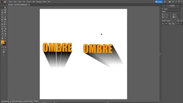This screenshot has height=103, width=183.
Task: Select the Zoom tool
Action: tap(5, 38)
